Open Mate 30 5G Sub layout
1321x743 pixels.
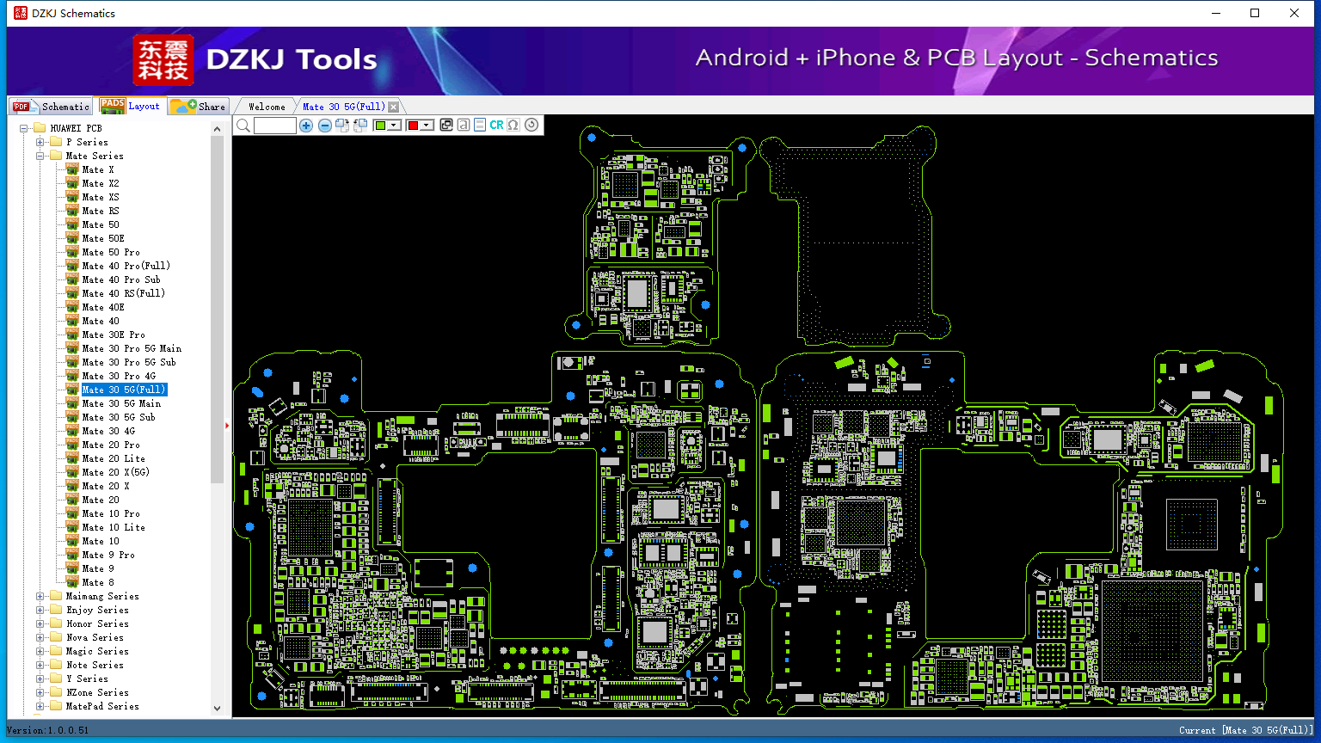pyautogui.click(x=119, y=417)
